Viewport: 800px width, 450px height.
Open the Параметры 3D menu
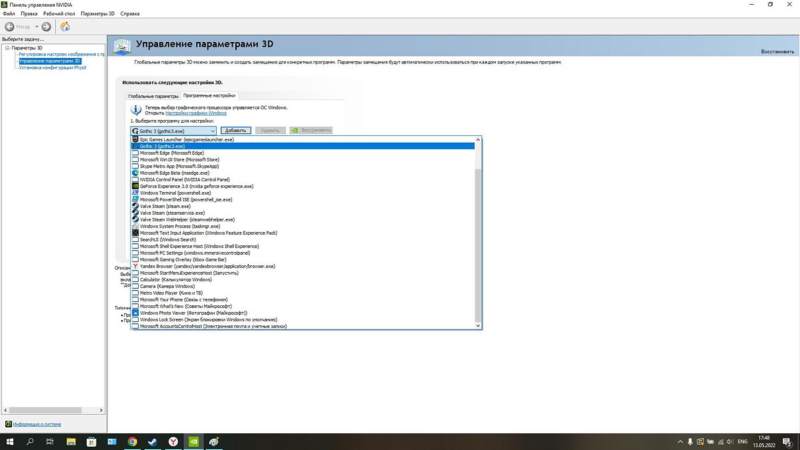97,13
